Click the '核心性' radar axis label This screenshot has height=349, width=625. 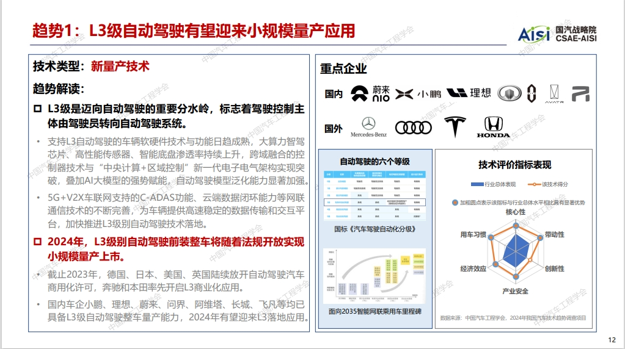514,212
